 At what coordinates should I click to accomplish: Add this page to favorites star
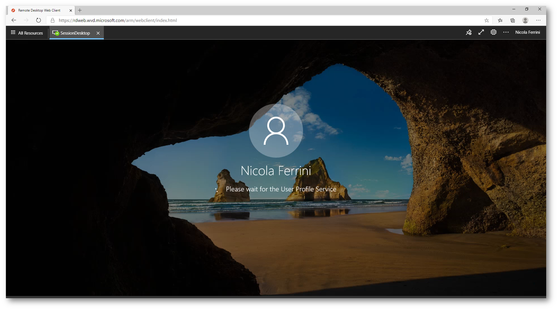[x=487, y=20]
